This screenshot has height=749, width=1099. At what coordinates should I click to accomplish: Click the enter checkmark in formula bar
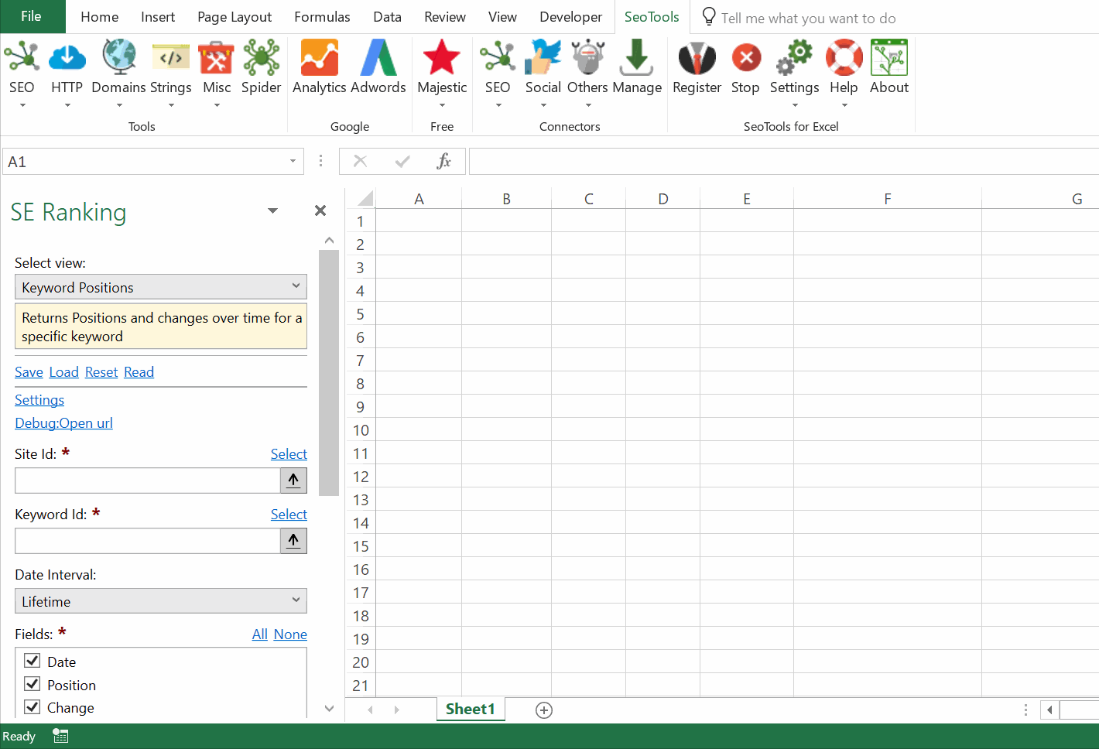pos(402,161)
